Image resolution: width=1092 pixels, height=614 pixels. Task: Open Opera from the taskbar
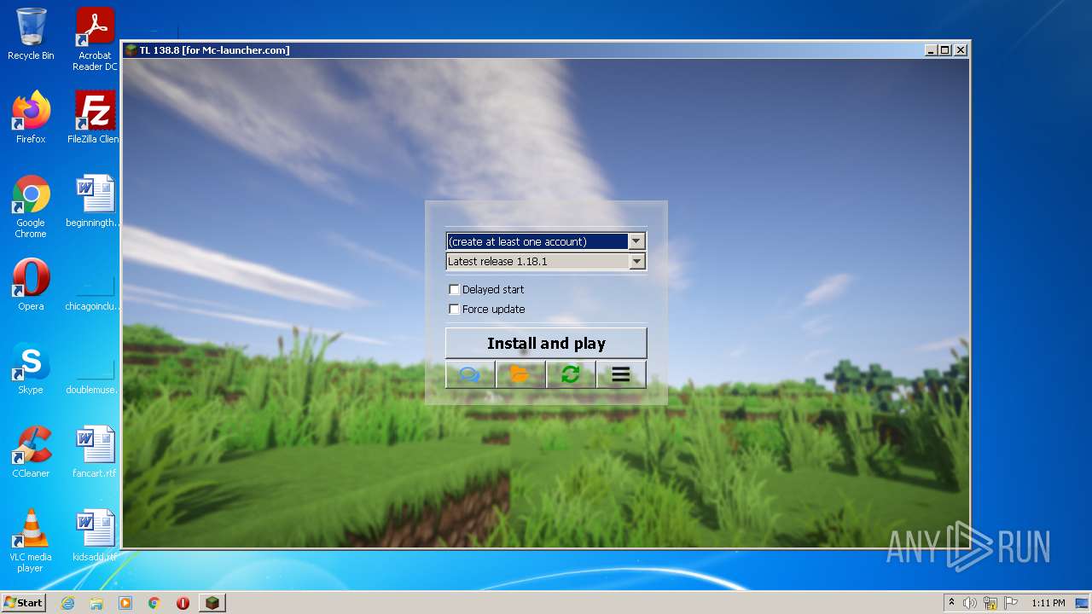click(183, 603)
